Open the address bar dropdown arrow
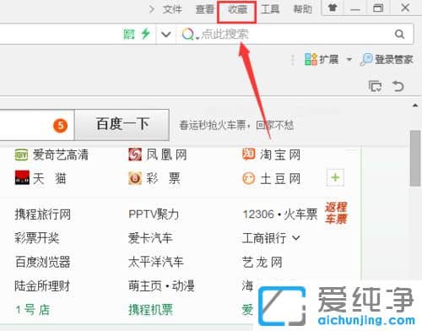The image size is (422, 331). coord(166,35)
